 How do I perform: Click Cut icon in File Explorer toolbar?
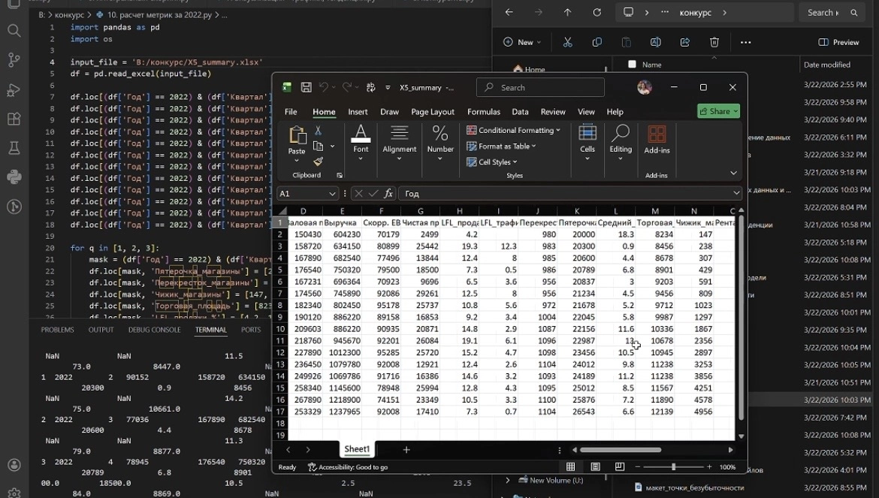point(568,42)
